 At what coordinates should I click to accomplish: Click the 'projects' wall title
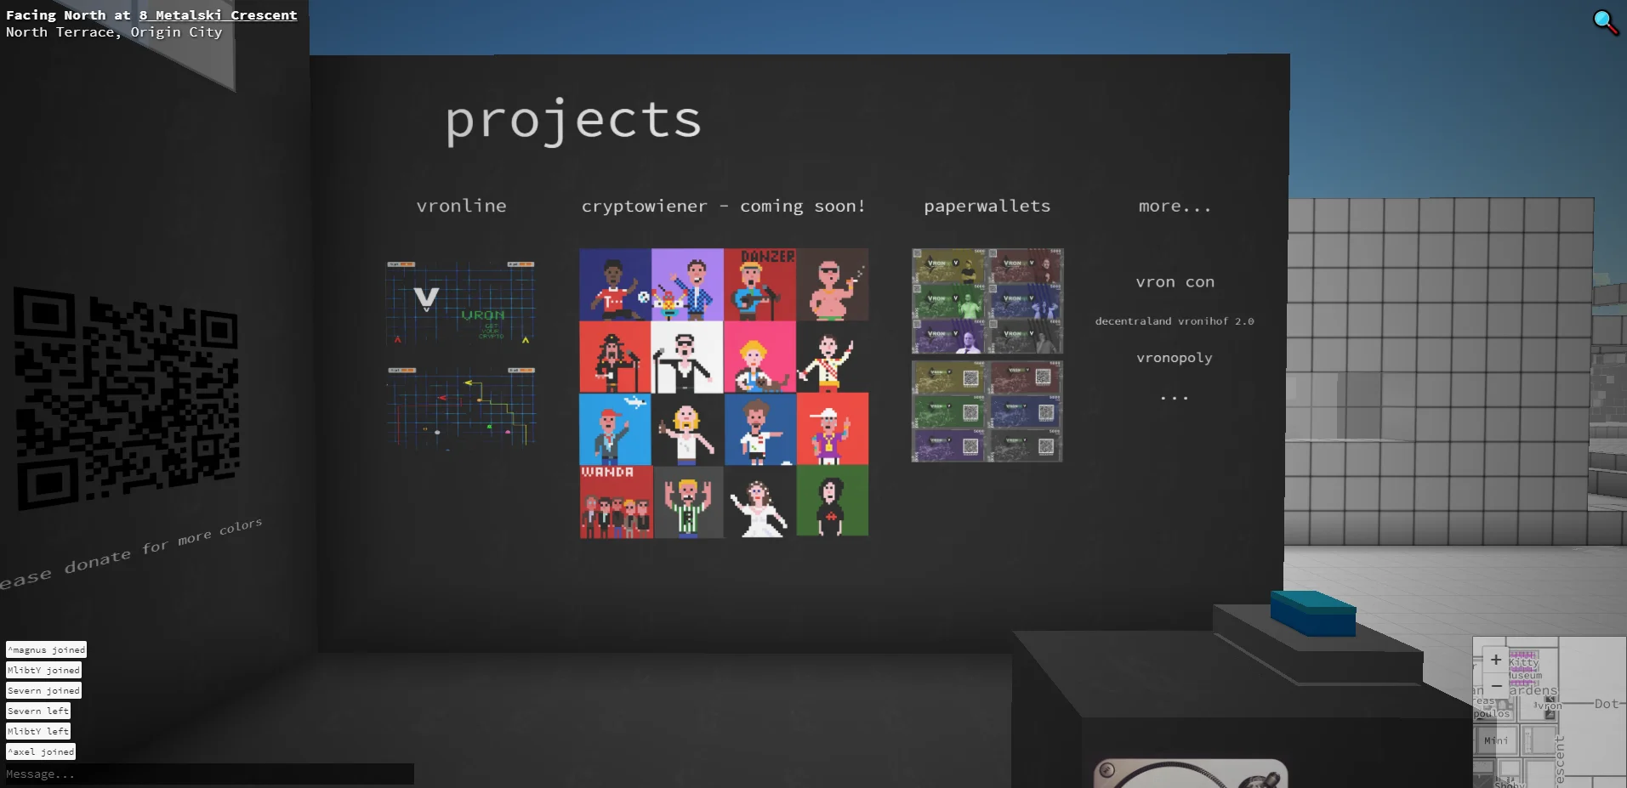click(574, 121)
